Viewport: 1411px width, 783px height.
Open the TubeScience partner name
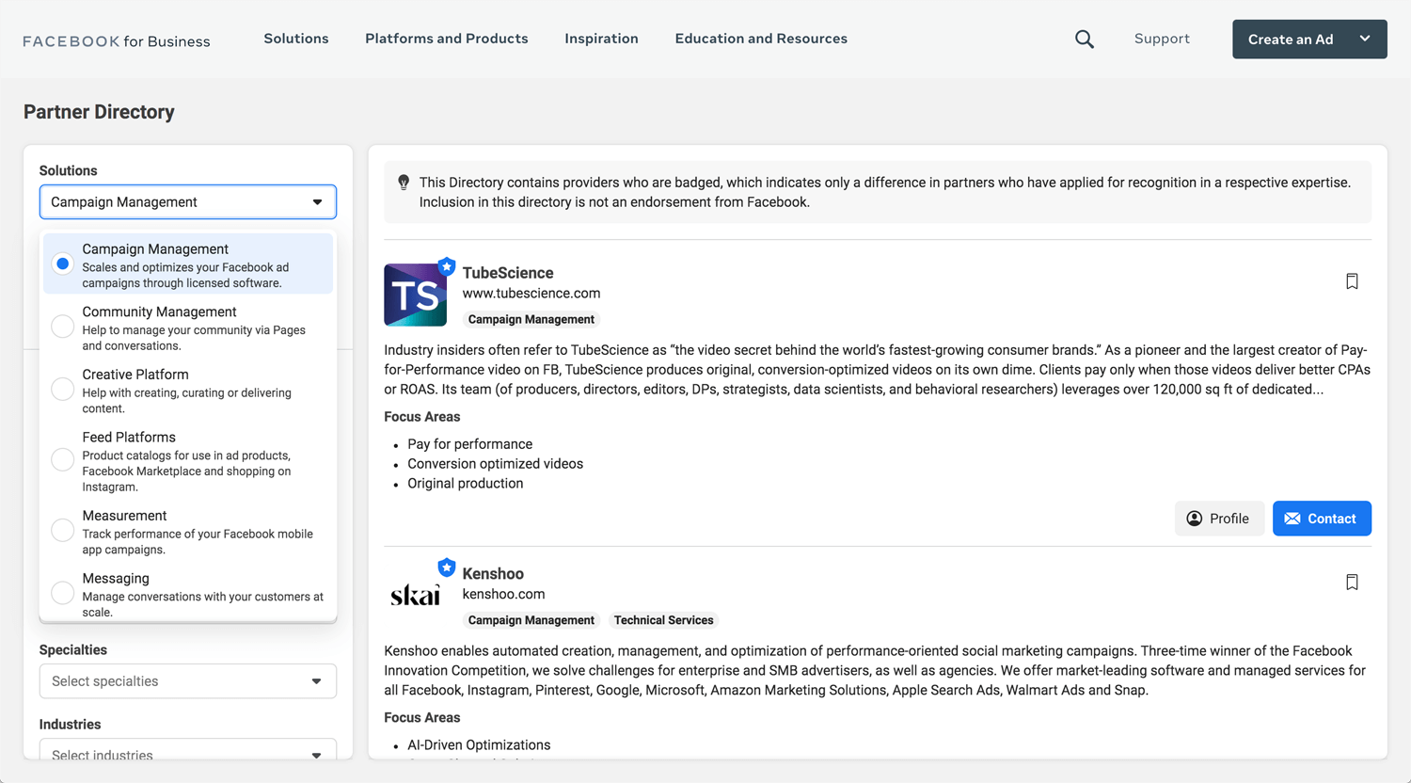click(x=508, y=273)
